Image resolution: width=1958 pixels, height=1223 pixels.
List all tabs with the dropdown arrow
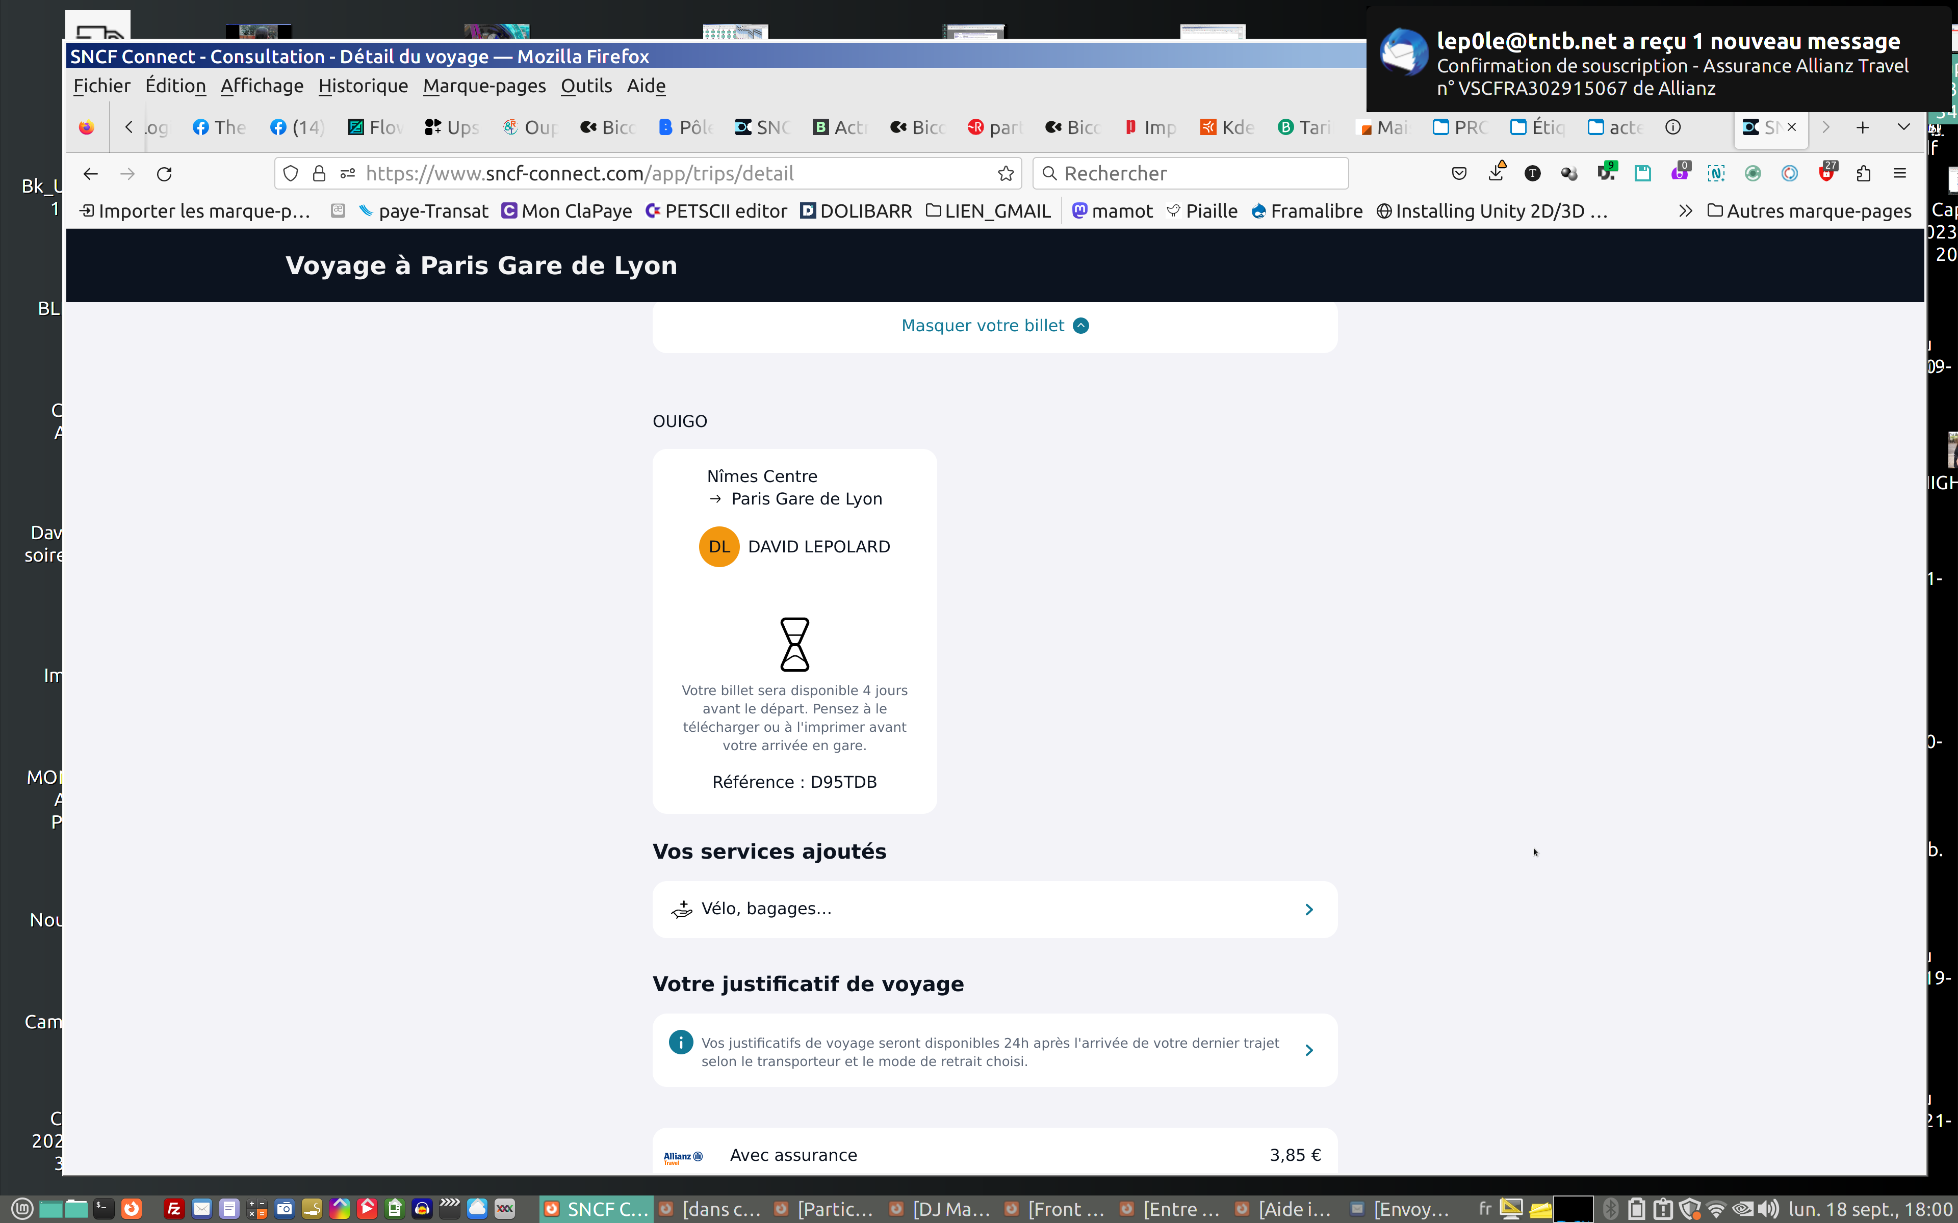click(x=1903, y=128)
